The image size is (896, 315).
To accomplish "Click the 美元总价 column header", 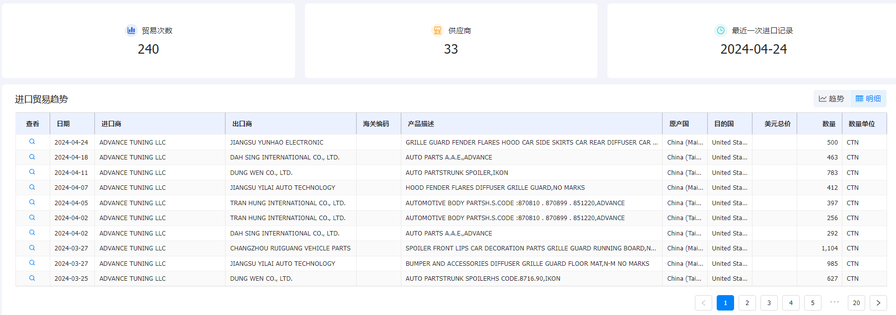I will click(777, 124).
